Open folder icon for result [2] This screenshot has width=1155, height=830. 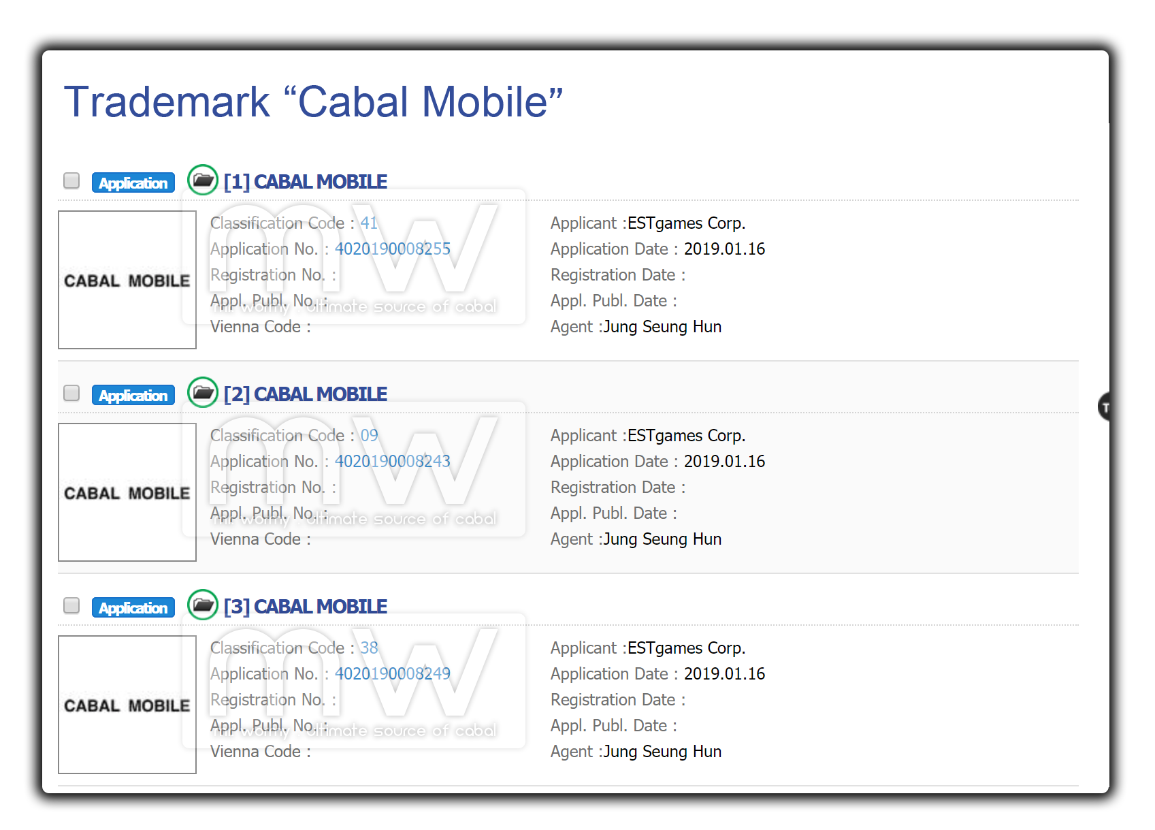point(202,393)
